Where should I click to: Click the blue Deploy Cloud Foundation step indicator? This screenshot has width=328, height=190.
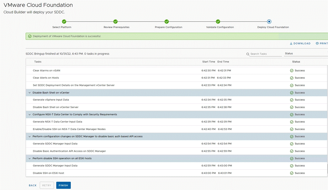click(269, 22)
